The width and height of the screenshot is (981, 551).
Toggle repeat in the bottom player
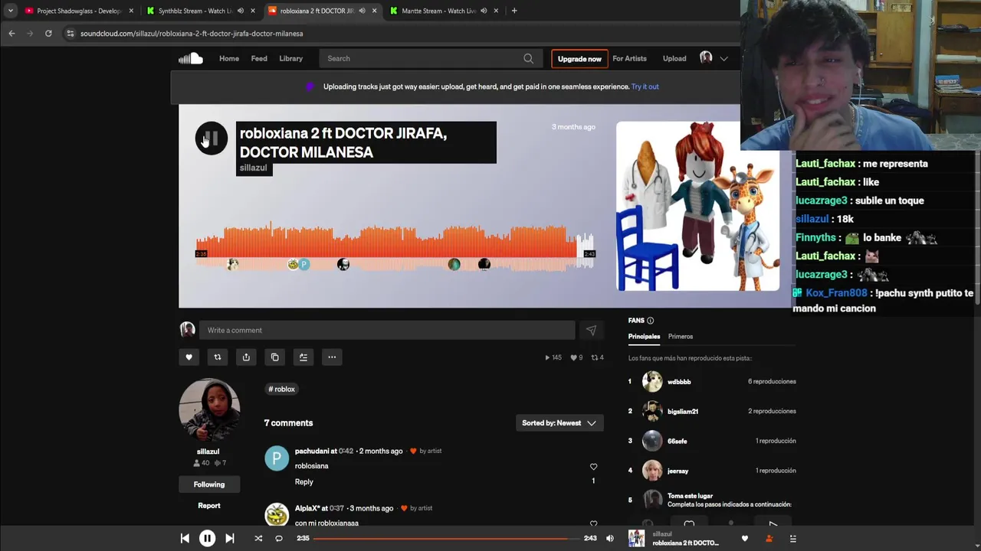279,539
